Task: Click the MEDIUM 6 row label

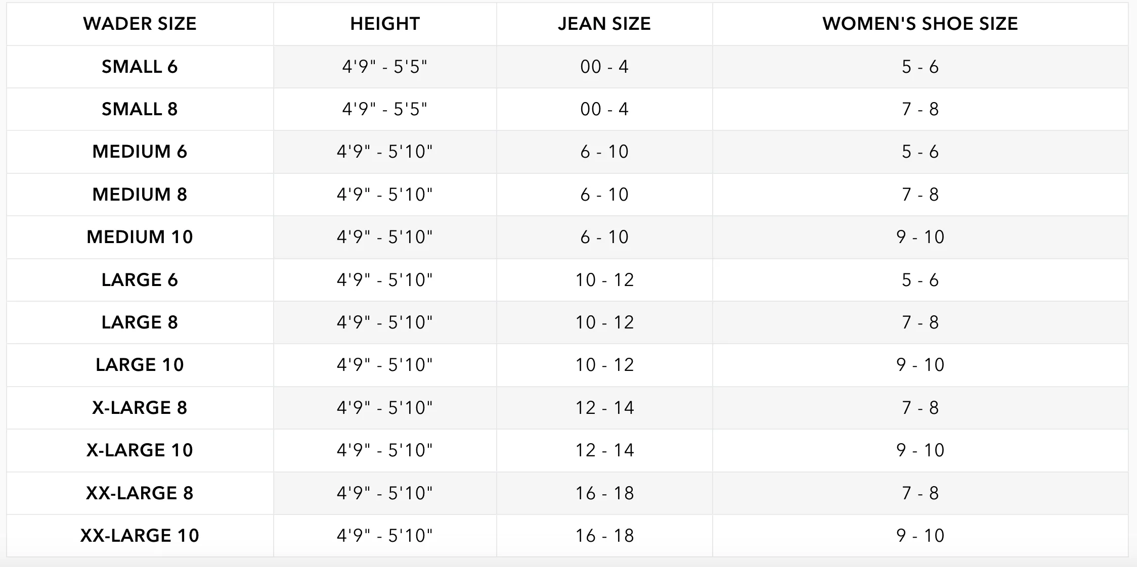Action: [x=140, y=152]
